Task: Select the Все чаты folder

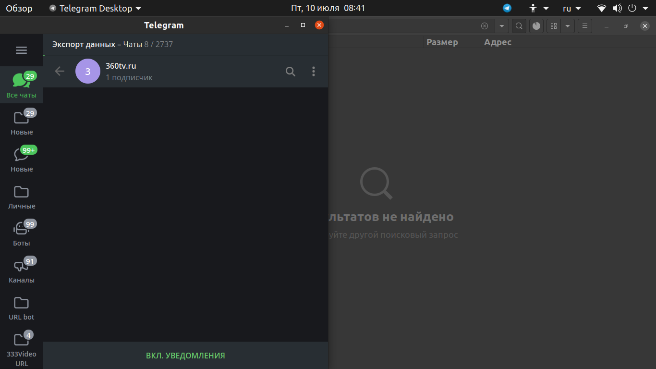Action: (21, 85)
